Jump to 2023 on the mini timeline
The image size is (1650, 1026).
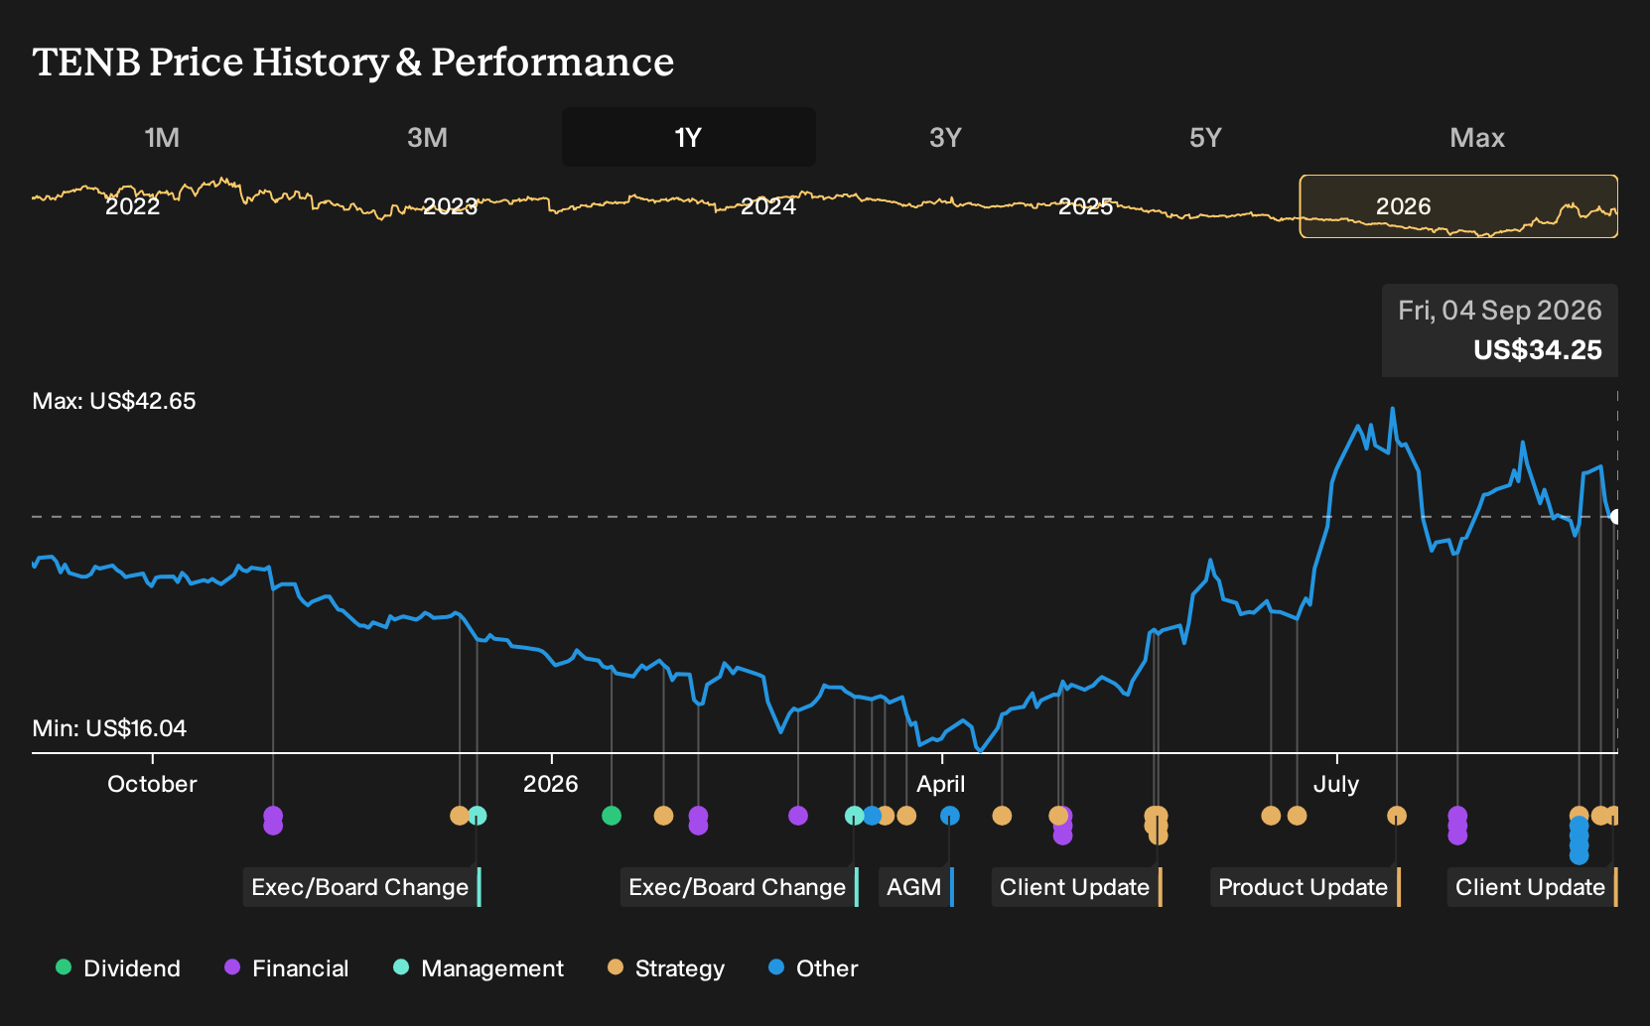(x=450, y=206)
